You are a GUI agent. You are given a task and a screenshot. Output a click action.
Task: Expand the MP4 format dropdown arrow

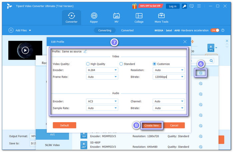tap(216, 48)
